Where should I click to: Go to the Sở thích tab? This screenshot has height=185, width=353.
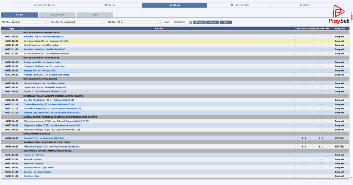304,5
